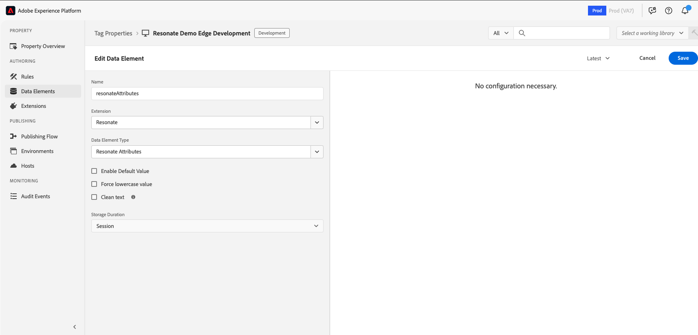Click the Audit Events list icon
The height and width of the screenshot is (335, 698).
pyautogui.click(x=13, y=196)
